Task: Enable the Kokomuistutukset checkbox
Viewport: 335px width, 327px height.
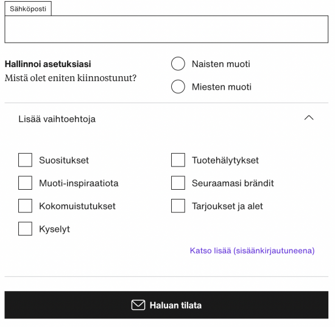Action: point(25,206)
